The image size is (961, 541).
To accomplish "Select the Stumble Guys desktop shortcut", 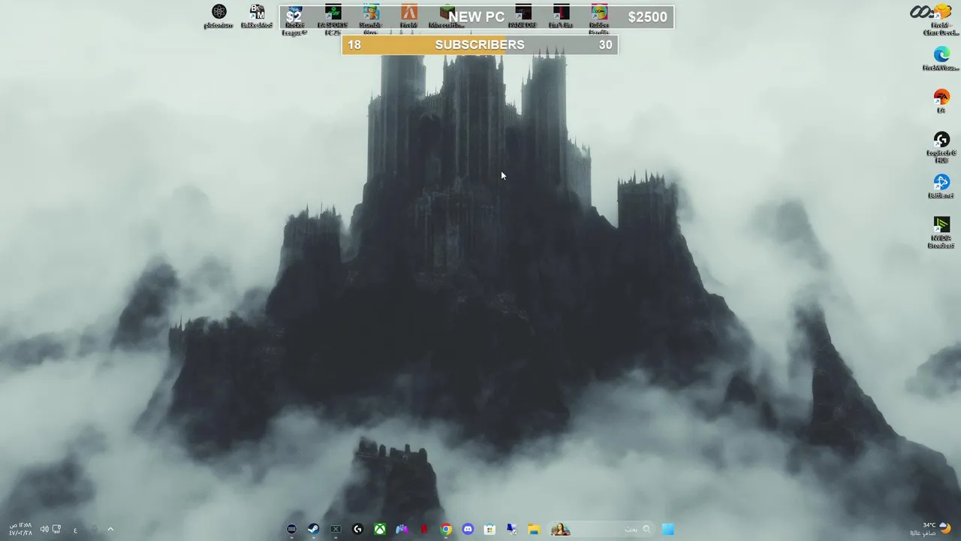I will [371, 20].
